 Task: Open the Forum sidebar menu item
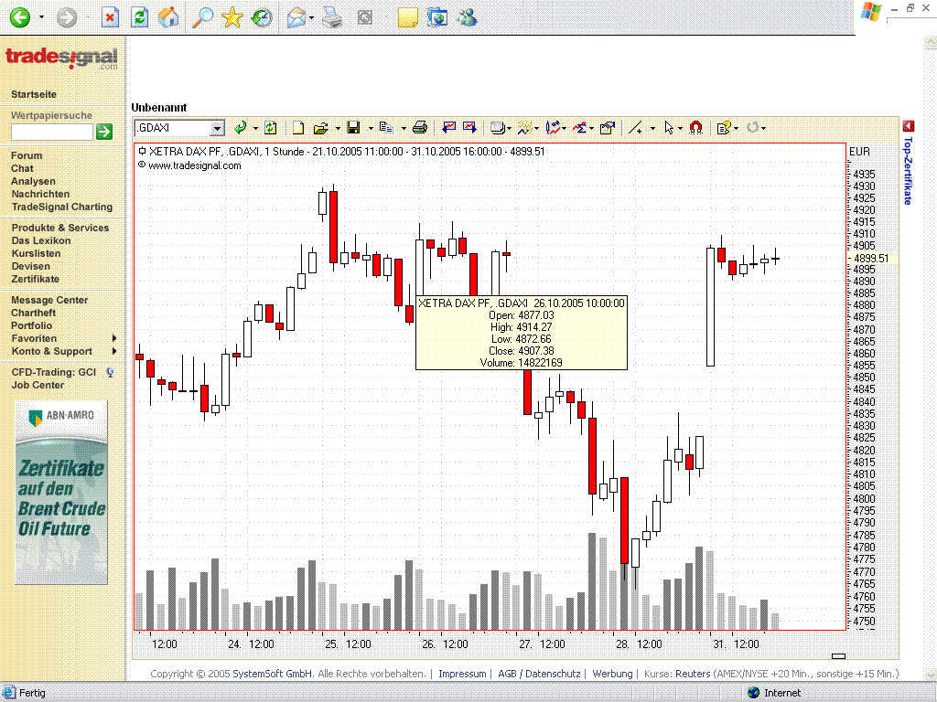click(x=27, y=155)
